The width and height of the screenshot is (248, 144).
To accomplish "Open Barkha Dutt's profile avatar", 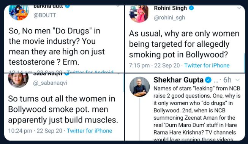I will pyautogui.click(x=19, y=13).
